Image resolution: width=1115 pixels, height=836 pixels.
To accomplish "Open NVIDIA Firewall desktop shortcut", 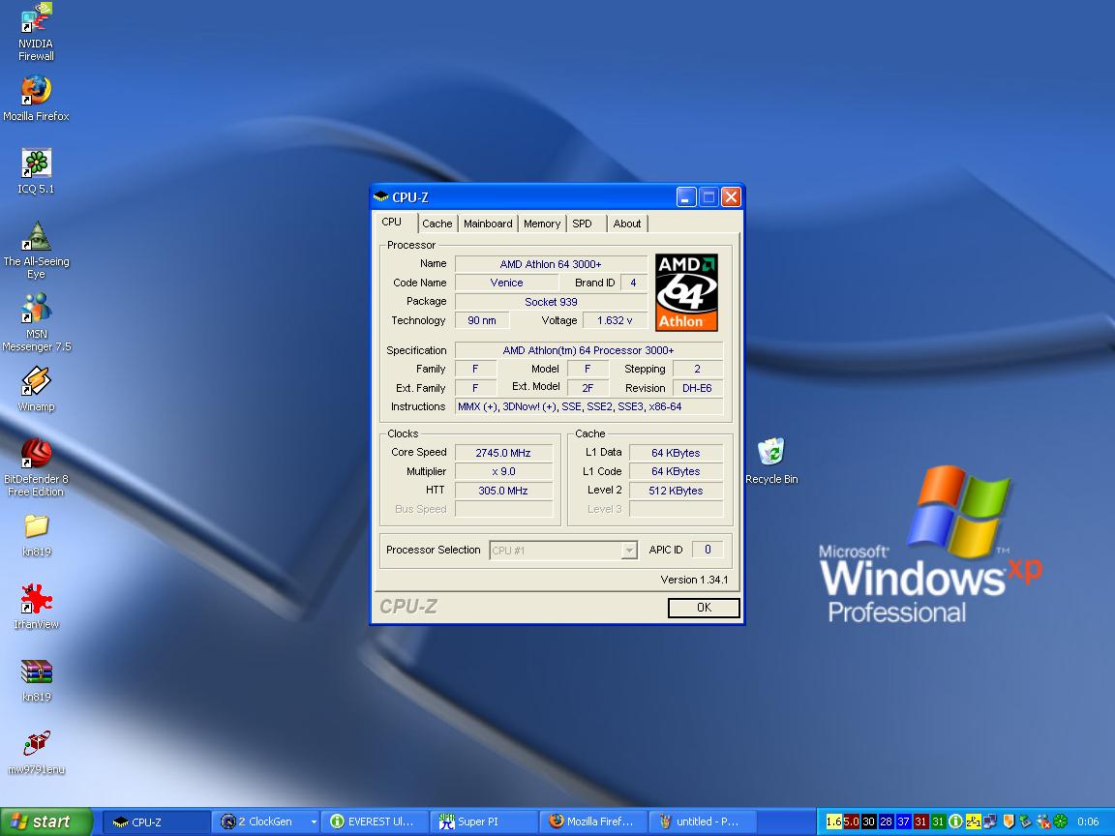I will click(36, 33).
